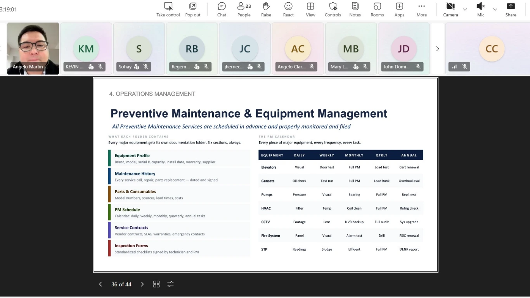The image size is (530, 298).
Task: Click the status icon on Sohay's tile
Action: pos(137,67)
